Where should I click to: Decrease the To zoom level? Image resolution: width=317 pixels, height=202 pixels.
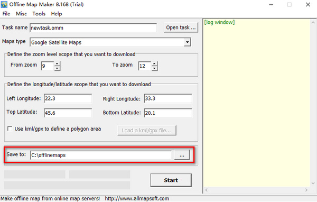(154, 68)
